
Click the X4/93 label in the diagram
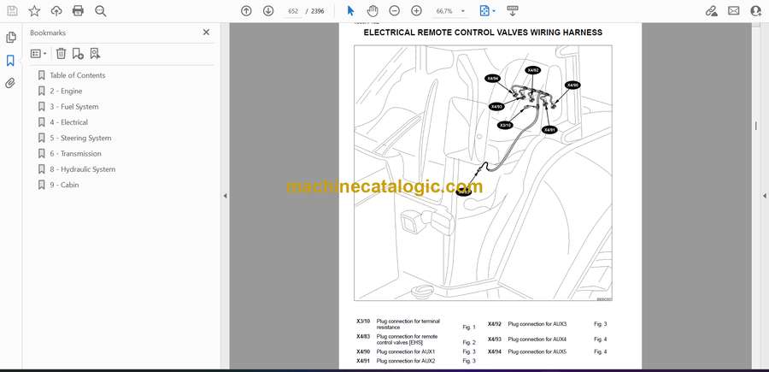coord(496,107)
